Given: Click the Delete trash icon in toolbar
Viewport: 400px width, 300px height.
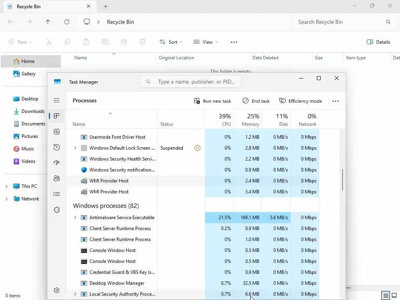Looking at the screenshot, I should point(143,42).
